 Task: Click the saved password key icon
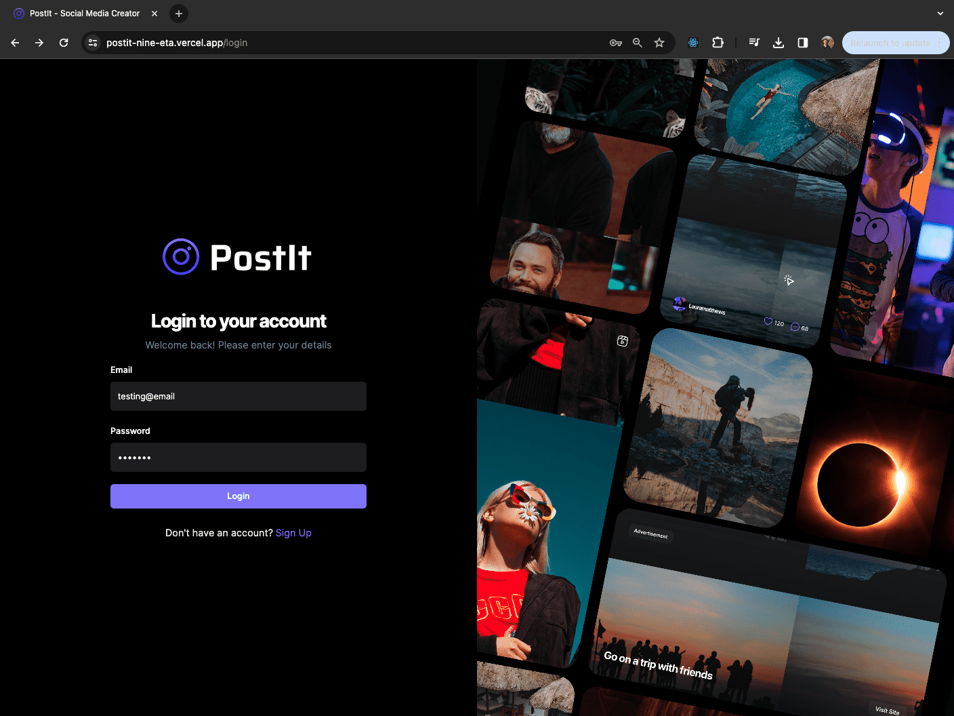click(616, 43)
